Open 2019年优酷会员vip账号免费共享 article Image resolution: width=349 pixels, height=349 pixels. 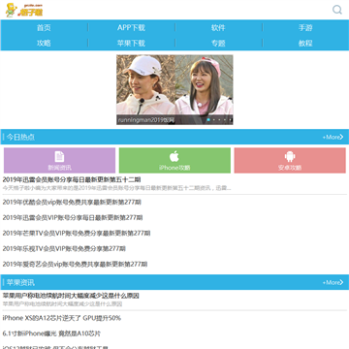(72, 203)
